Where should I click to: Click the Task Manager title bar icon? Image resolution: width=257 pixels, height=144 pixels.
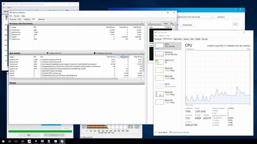pyautogui.click(x=156, y=32)
